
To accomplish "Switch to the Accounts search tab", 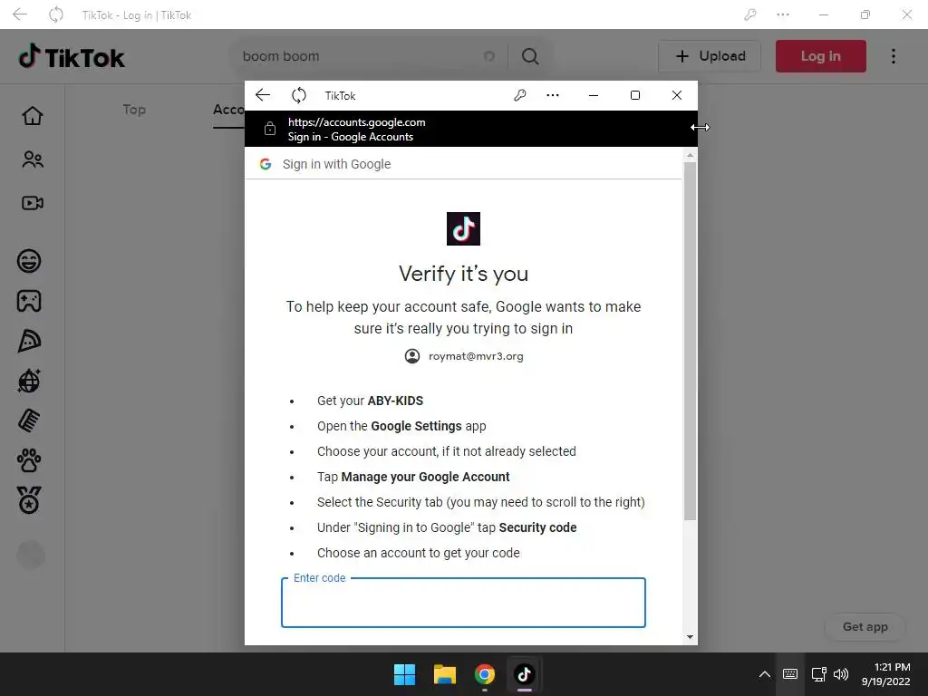I will 228,110.
